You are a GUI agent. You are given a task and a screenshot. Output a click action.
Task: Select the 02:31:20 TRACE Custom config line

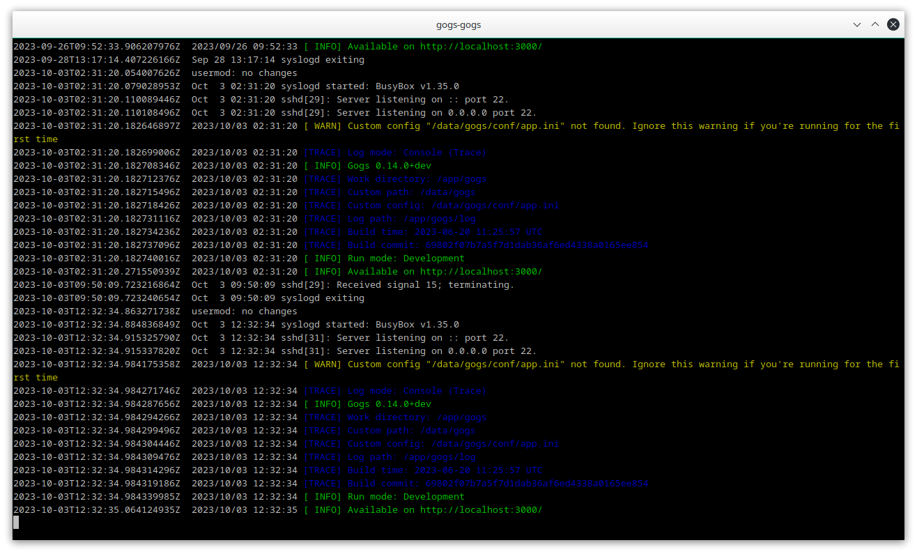pyautogui.click(x=286, y=206)
